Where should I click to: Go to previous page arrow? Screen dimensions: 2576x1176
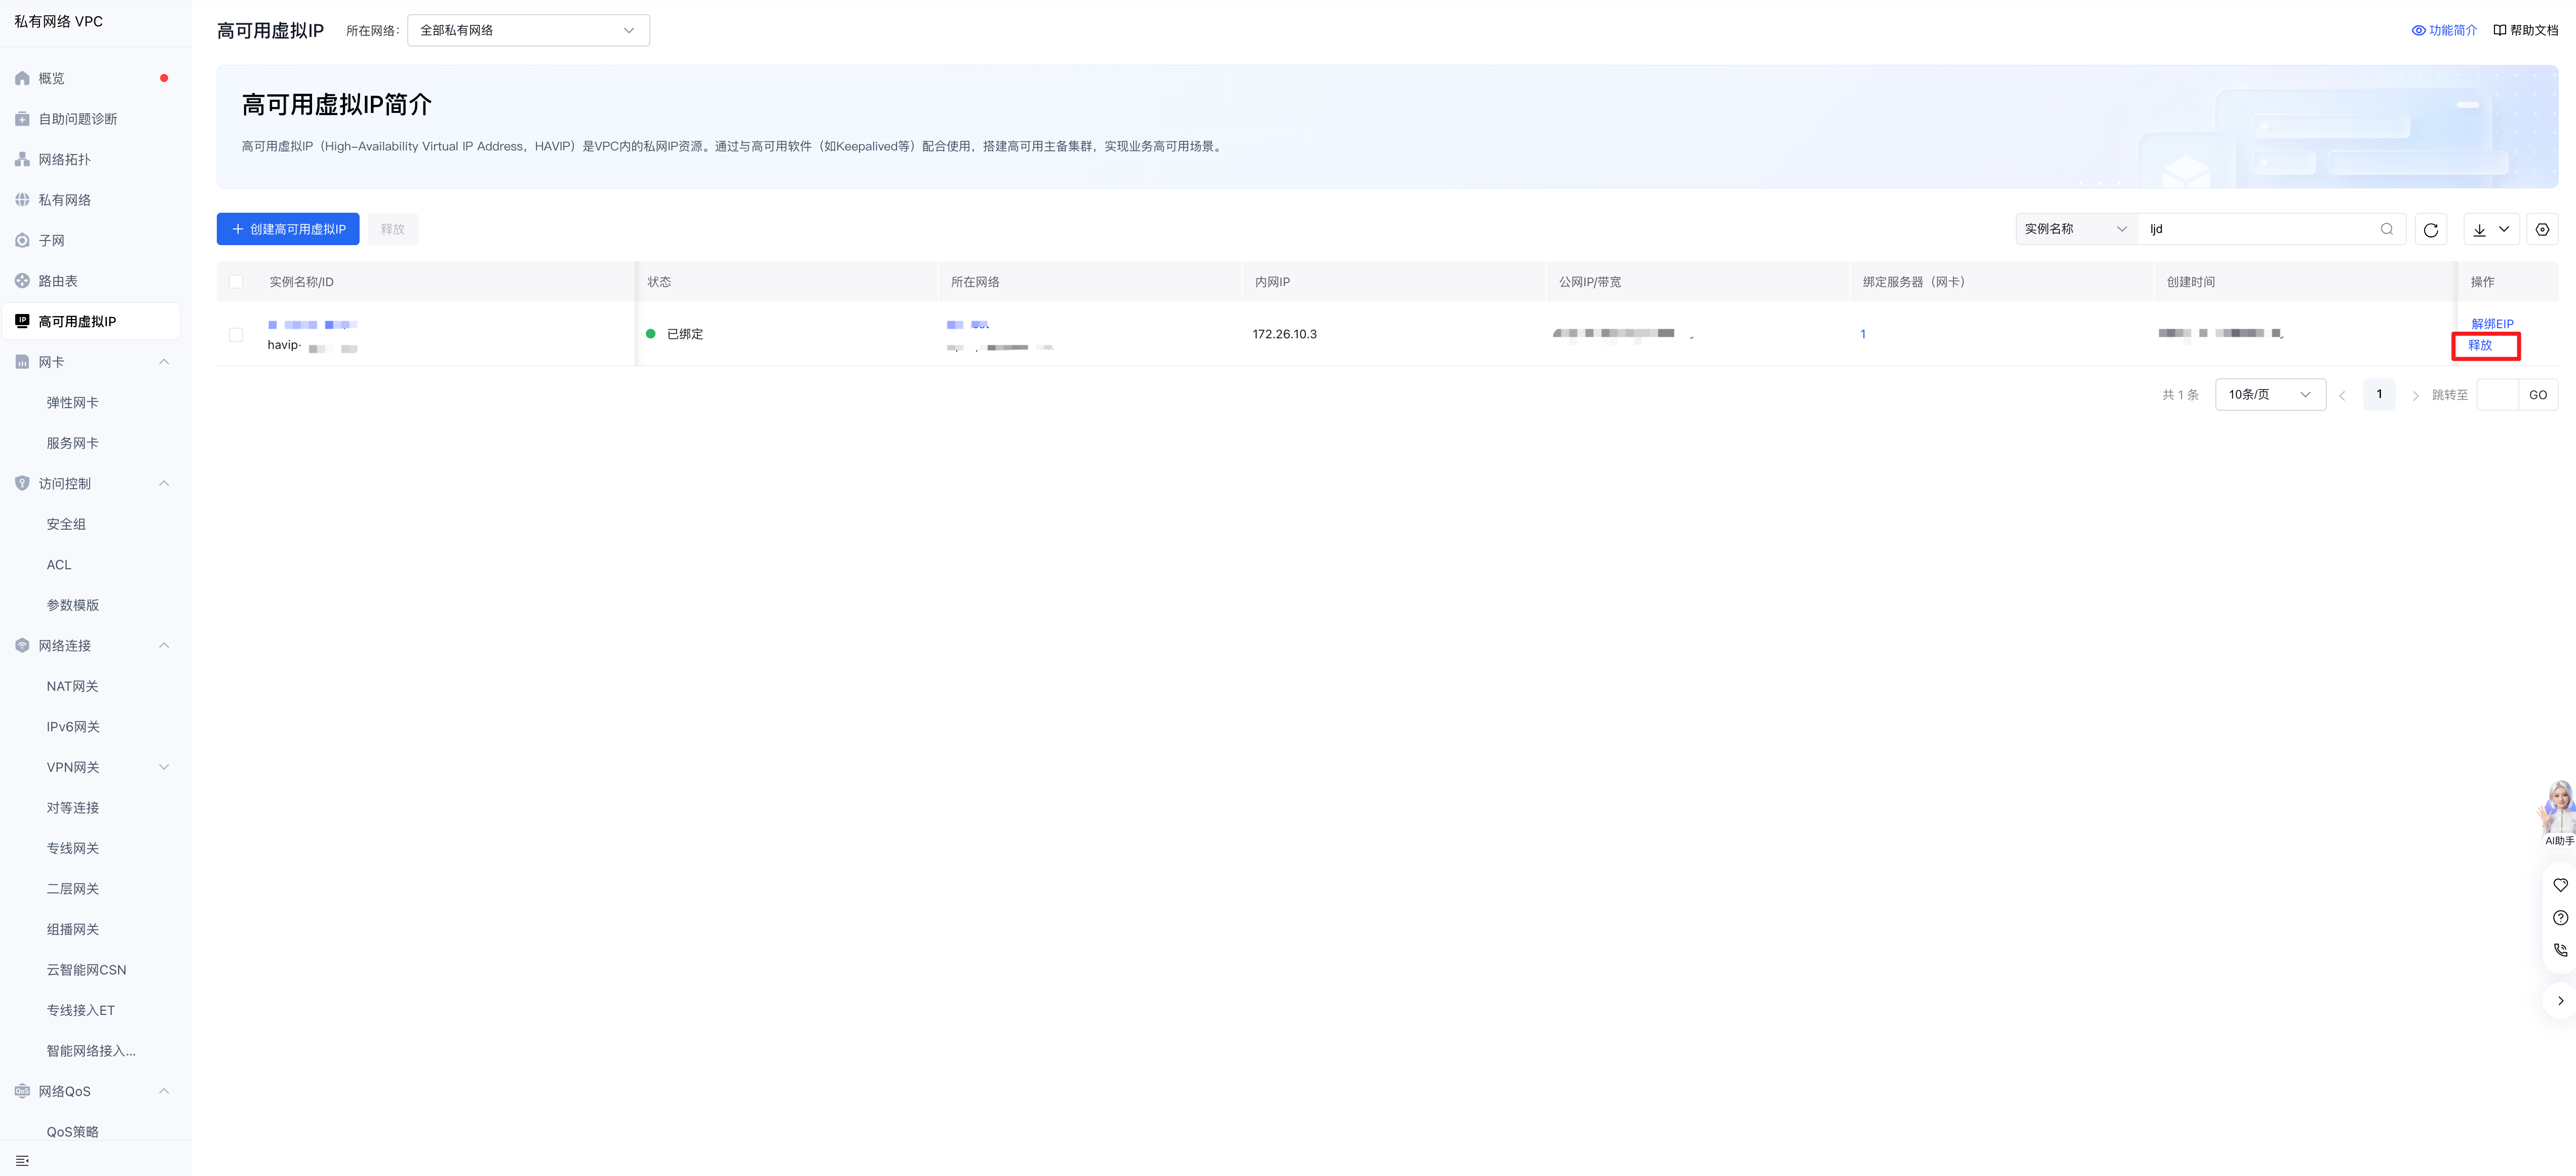click(2342, 395)
